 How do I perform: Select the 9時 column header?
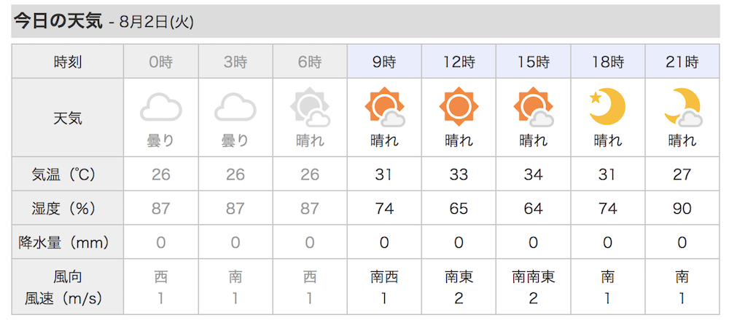(384, 62)
